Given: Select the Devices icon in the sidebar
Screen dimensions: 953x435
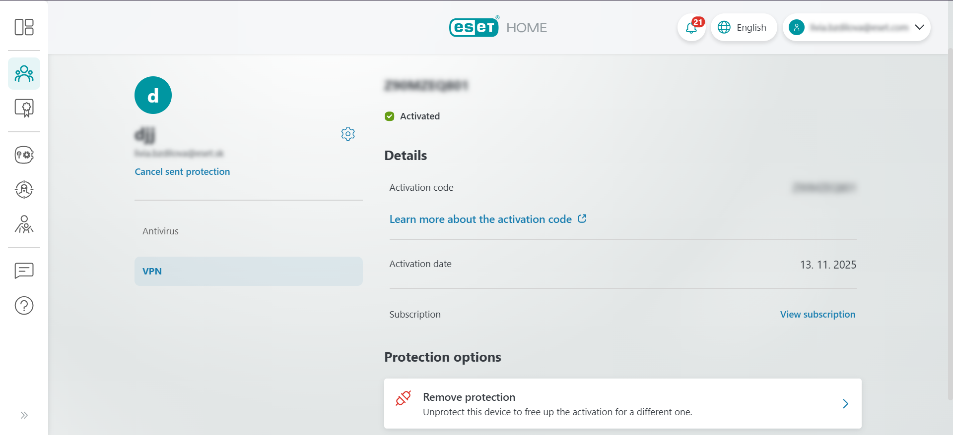Looking at the screenshot, I should [24, 73].
